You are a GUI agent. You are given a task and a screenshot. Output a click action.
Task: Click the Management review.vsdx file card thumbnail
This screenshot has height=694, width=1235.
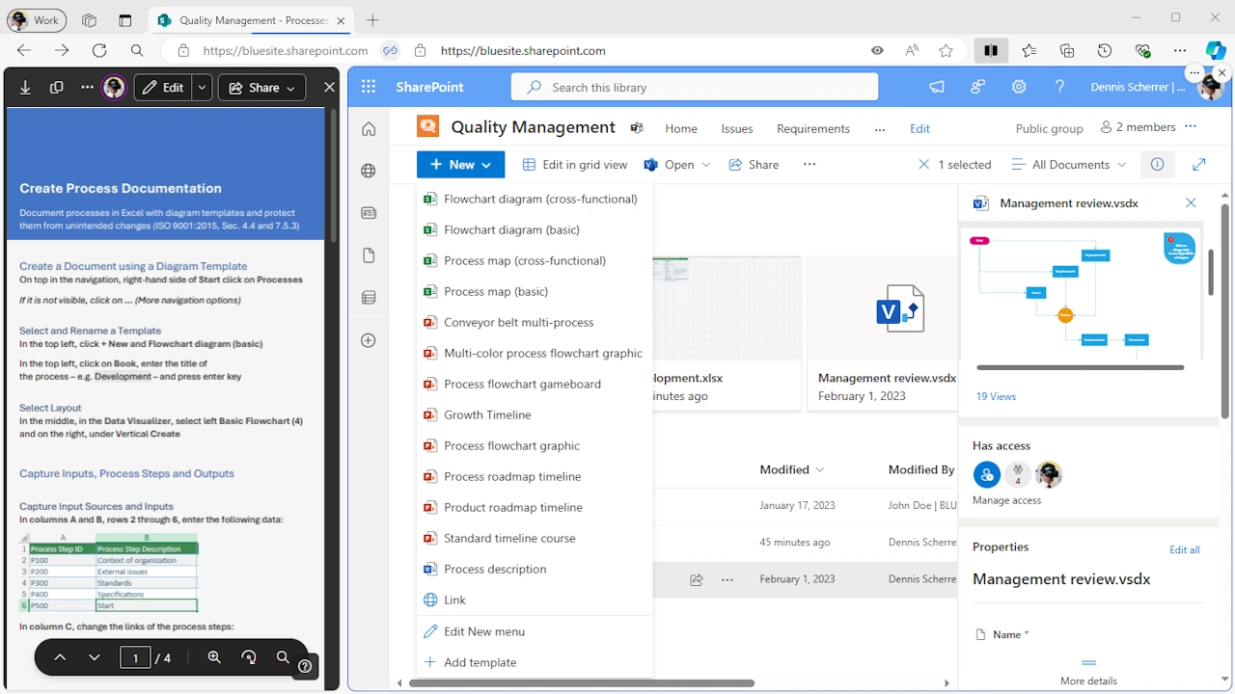(x=899, y=308)
